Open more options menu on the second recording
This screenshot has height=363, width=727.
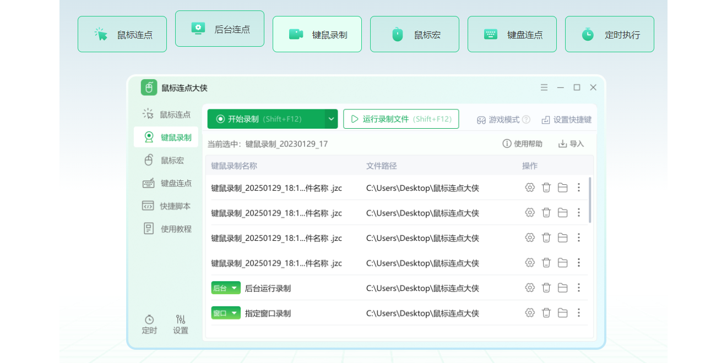click(579, 212)
